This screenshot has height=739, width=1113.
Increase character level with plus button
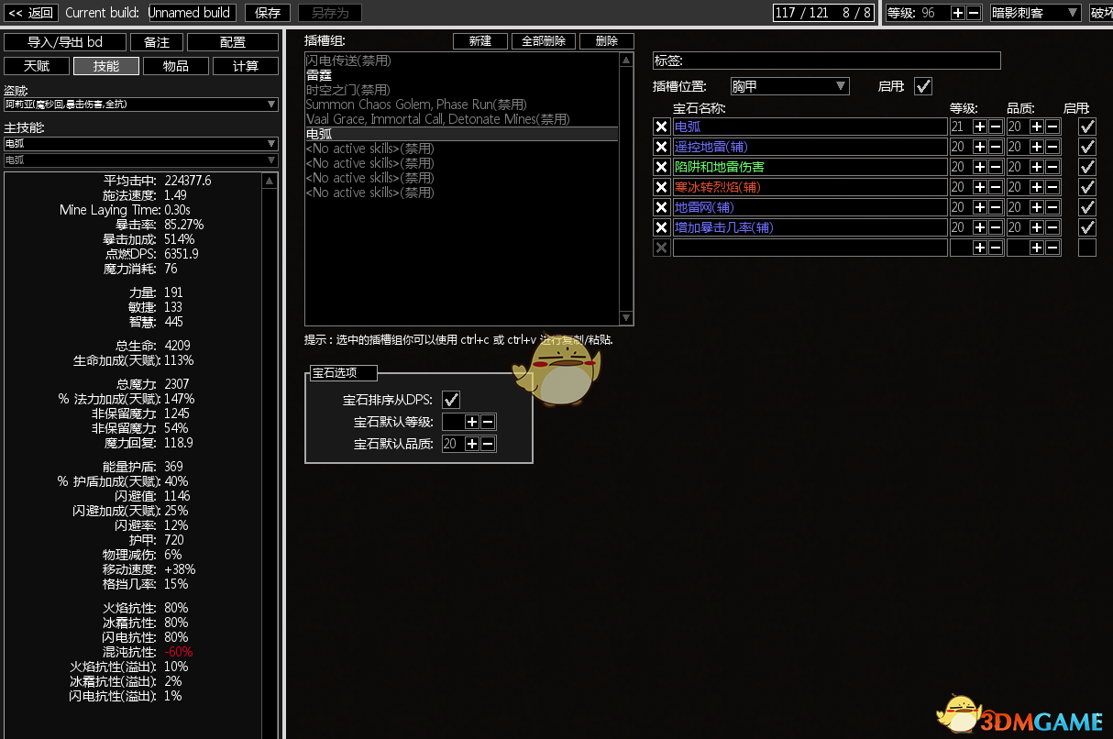958,13
